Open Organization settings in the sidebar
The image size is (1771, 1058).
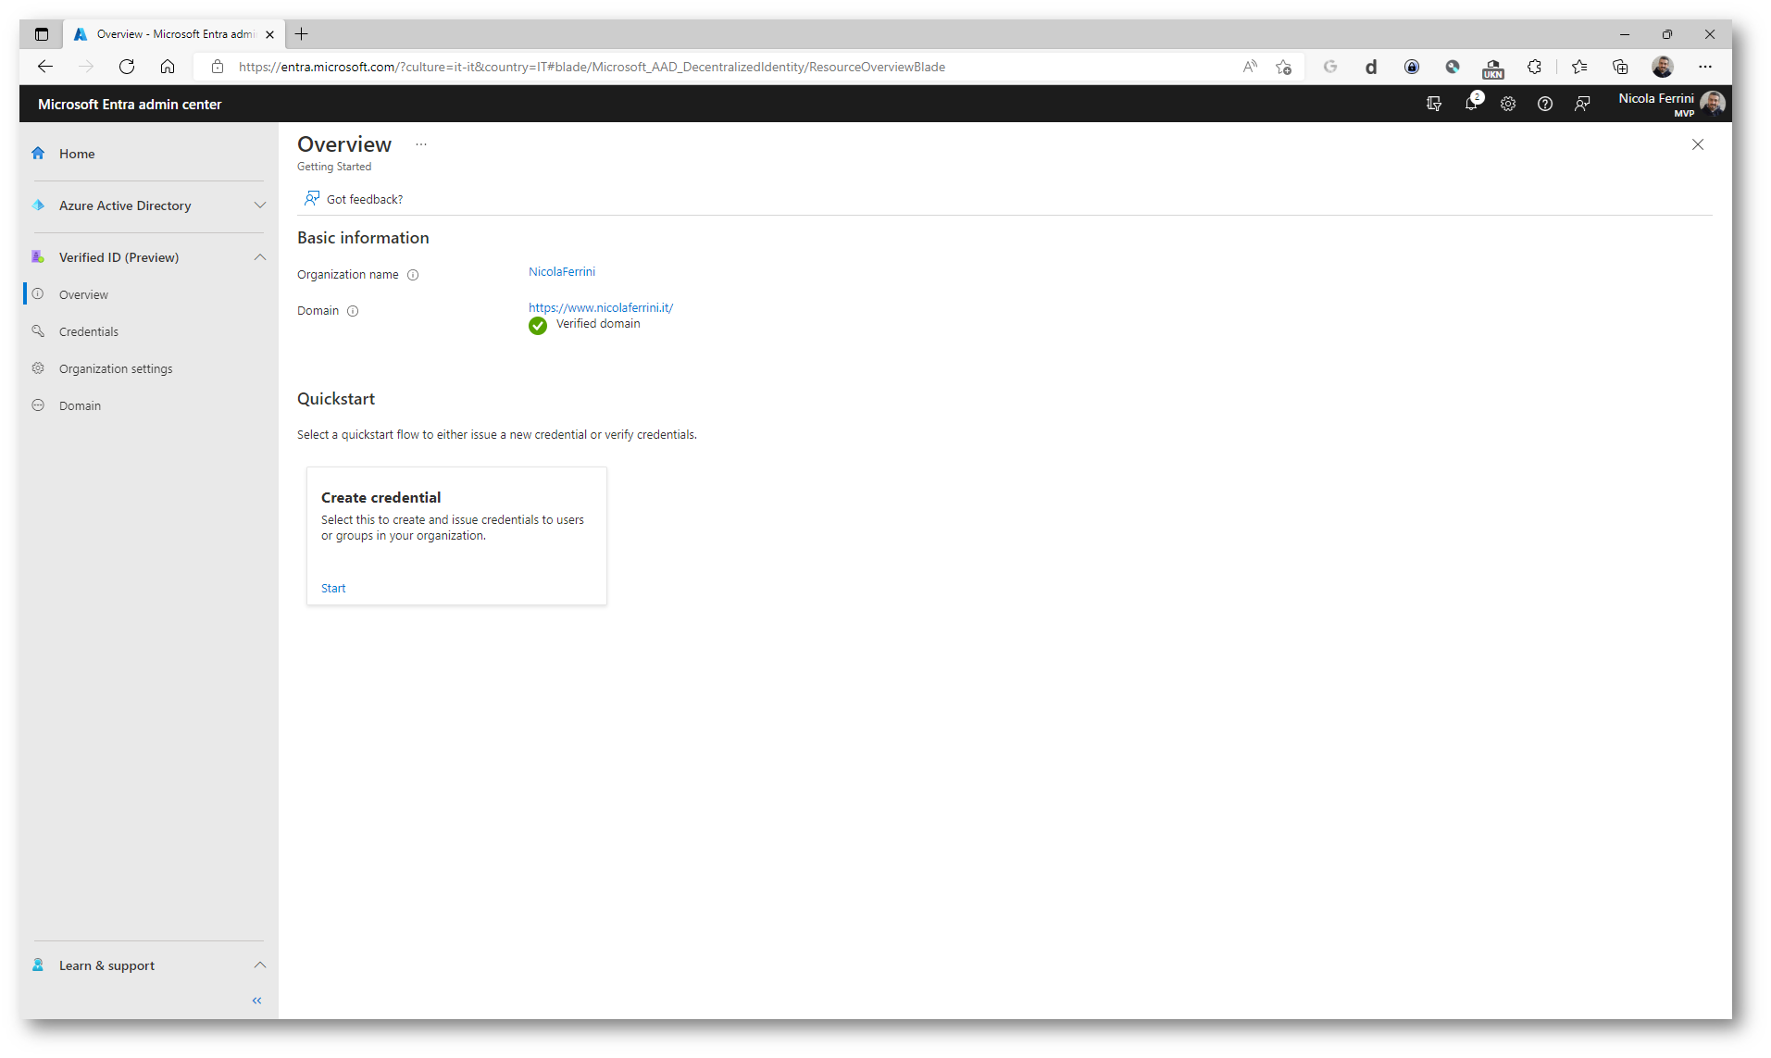pyautogui.click(x=116, y=368)
